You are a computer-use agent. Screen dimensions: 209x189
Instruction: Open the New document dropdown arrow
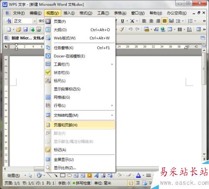[13, 30]
